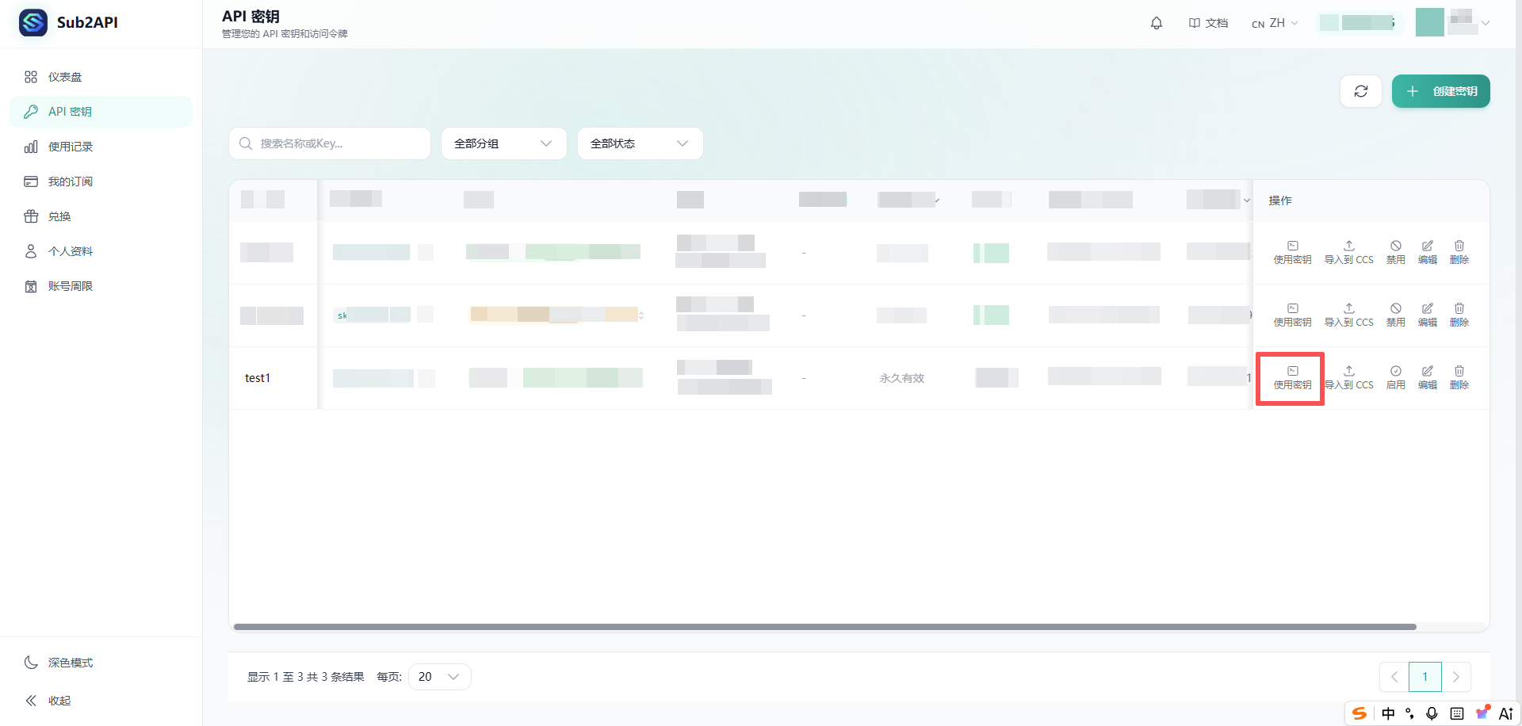Click 删除 in the second row
1522x726 pixels.
(x=1459, y=315)
